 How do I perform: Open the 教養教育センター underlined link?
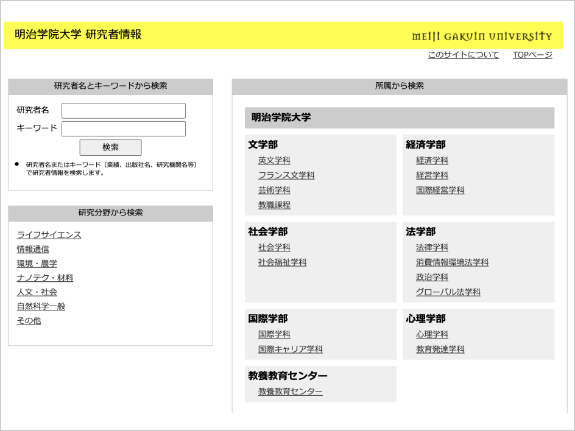[x=290, y=391]
